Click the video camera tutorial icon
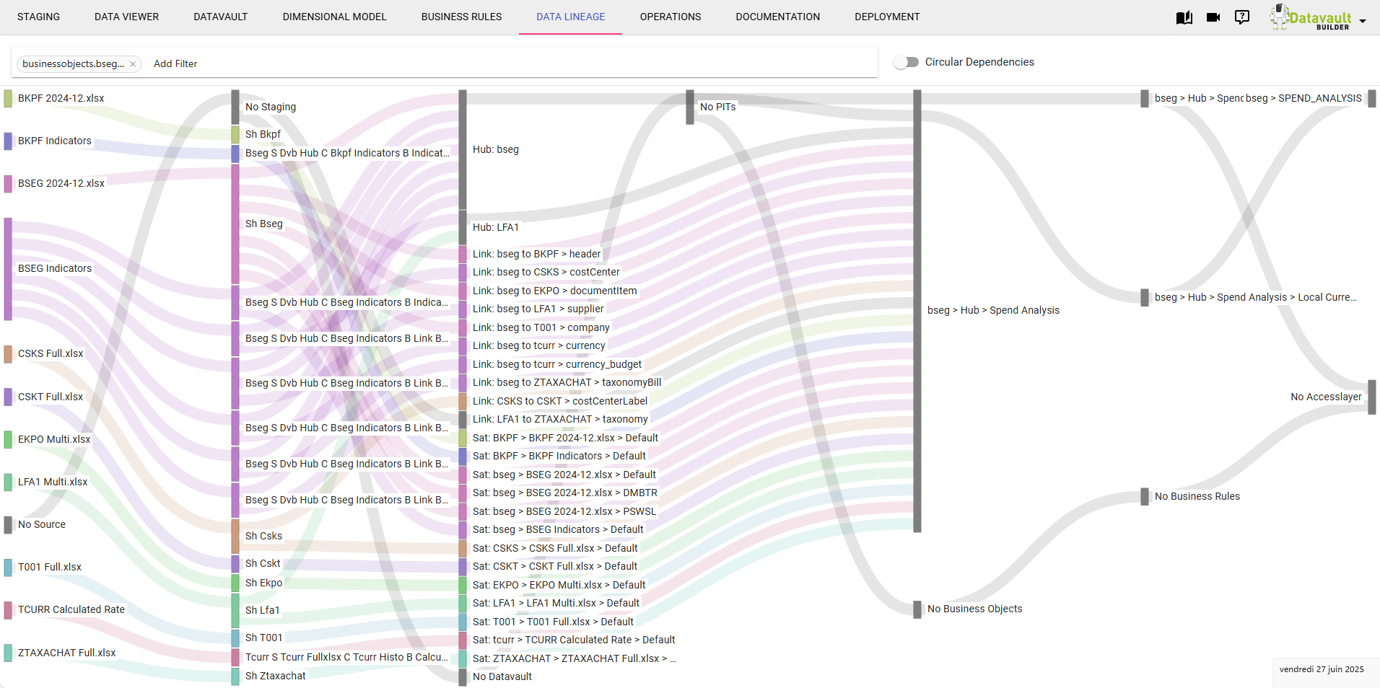The width and height of the screenshot is (1380, 688). tap(1213, 17)
